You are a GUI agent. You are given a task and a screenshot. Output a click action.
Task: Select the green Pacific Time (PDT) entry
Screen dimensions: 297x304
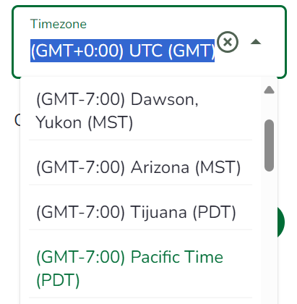coord(140,269)
